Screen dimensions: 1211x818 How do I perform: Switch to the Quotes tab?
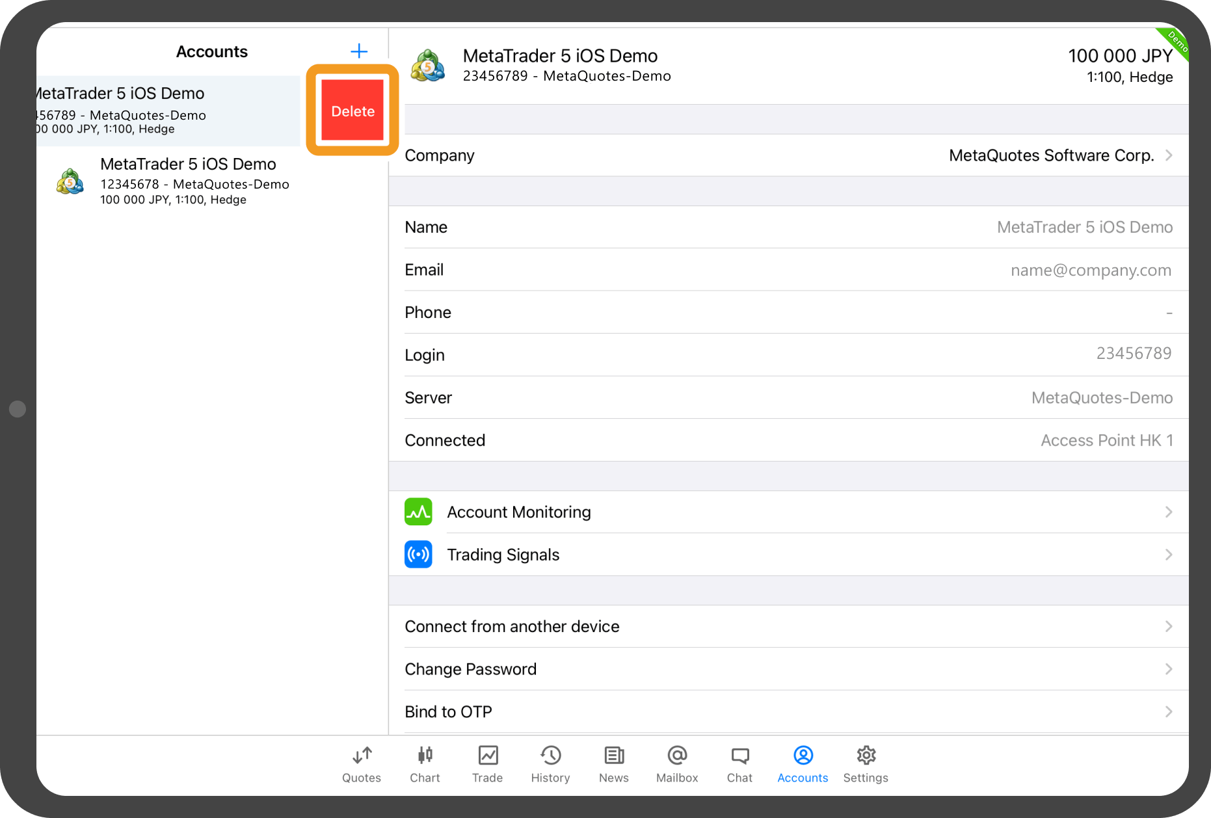(362, 765)
